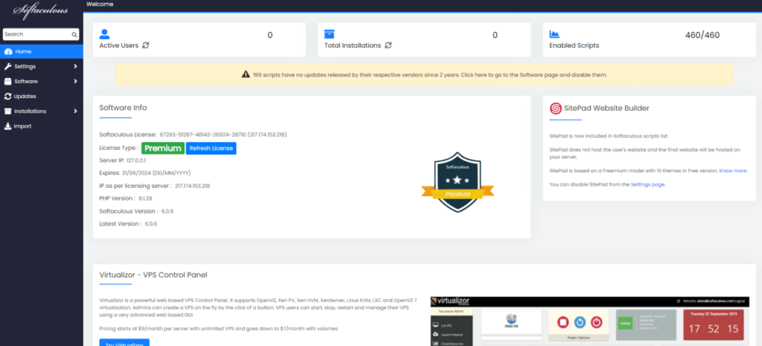Click the green Premium license badge

pyautogui.click(x=163, y=148)
